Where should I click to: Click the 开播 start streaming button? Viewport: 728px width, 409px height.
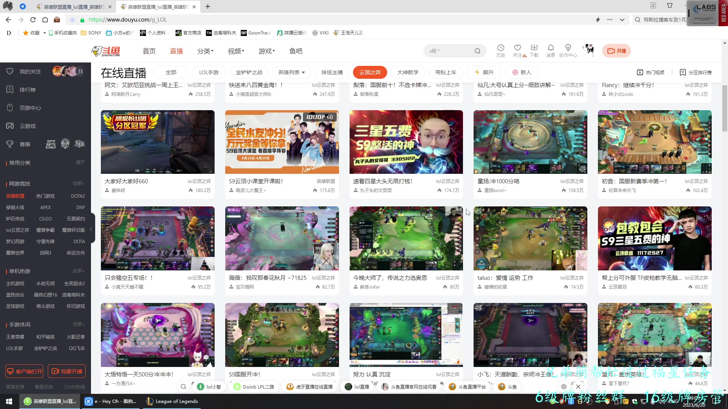[x=617, y=51]
